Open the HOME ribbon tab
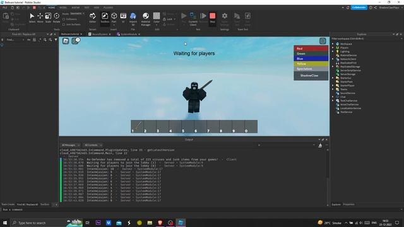 pyautogui.click(x=52, y=8)
